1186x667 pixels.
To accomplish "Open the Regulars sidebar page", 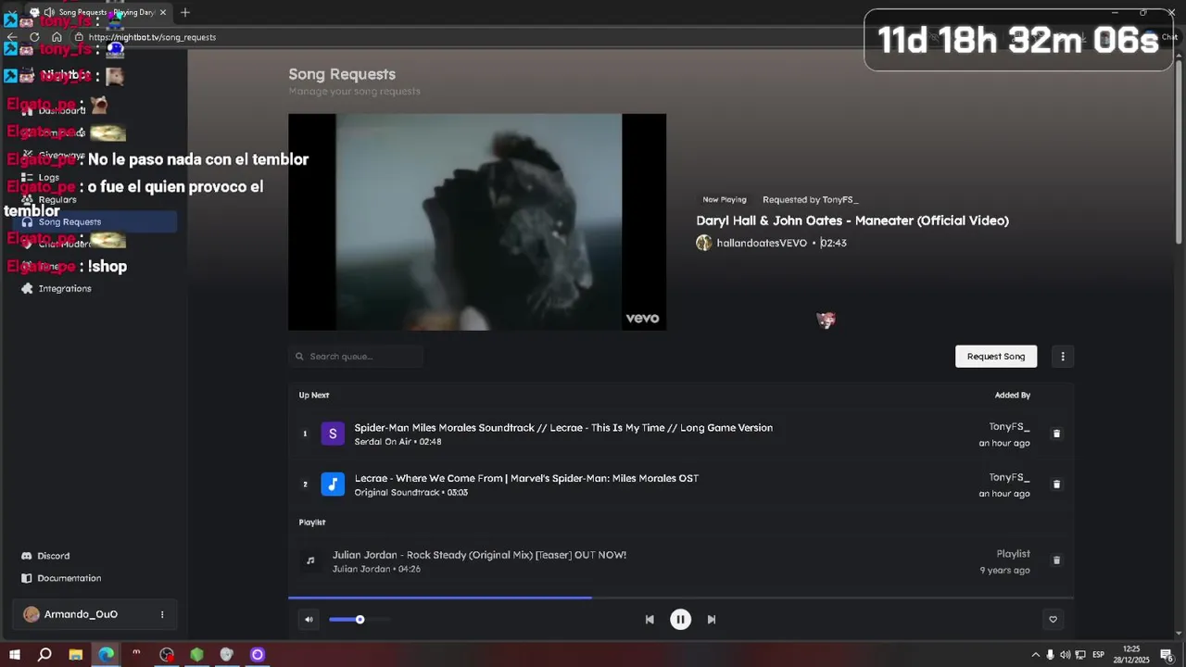I will coord(57,199).
